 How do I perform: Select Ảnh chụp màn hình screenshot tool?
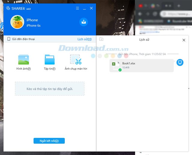coord(76,62)
